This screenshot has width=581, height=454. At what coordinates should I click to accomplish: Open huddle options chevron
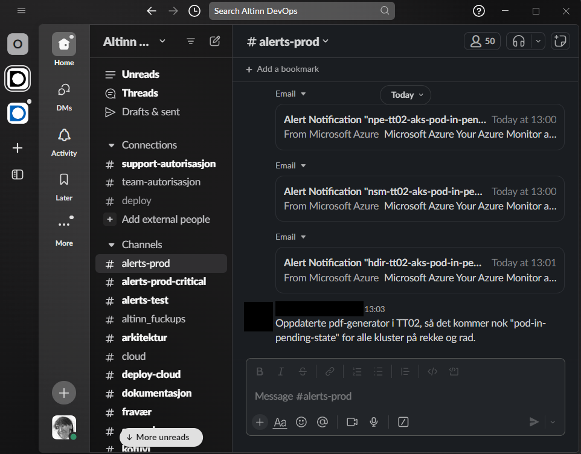coord(538,41)
